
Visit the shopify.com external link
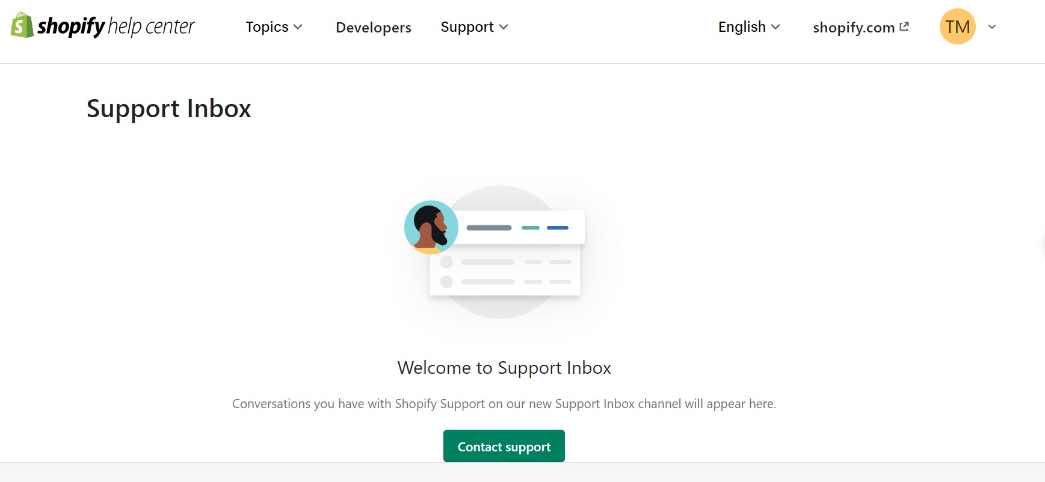tap(861, 28)
